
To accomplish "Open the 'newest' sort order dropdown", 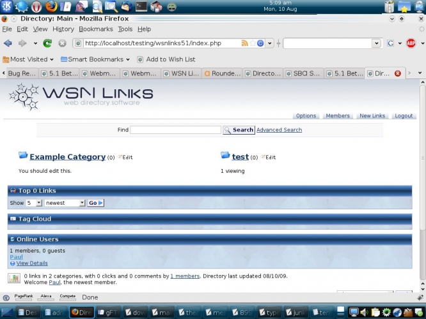I will point(64,203).
